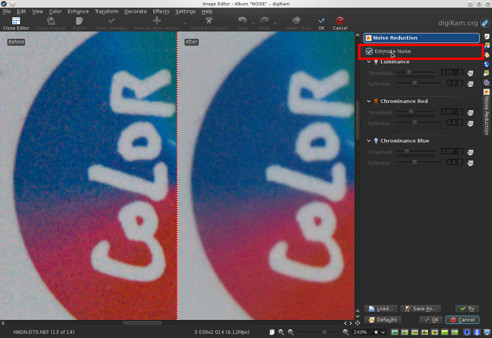Click the horizontal canvas scrollbar

pyautogui.click(x=142, y=323)
